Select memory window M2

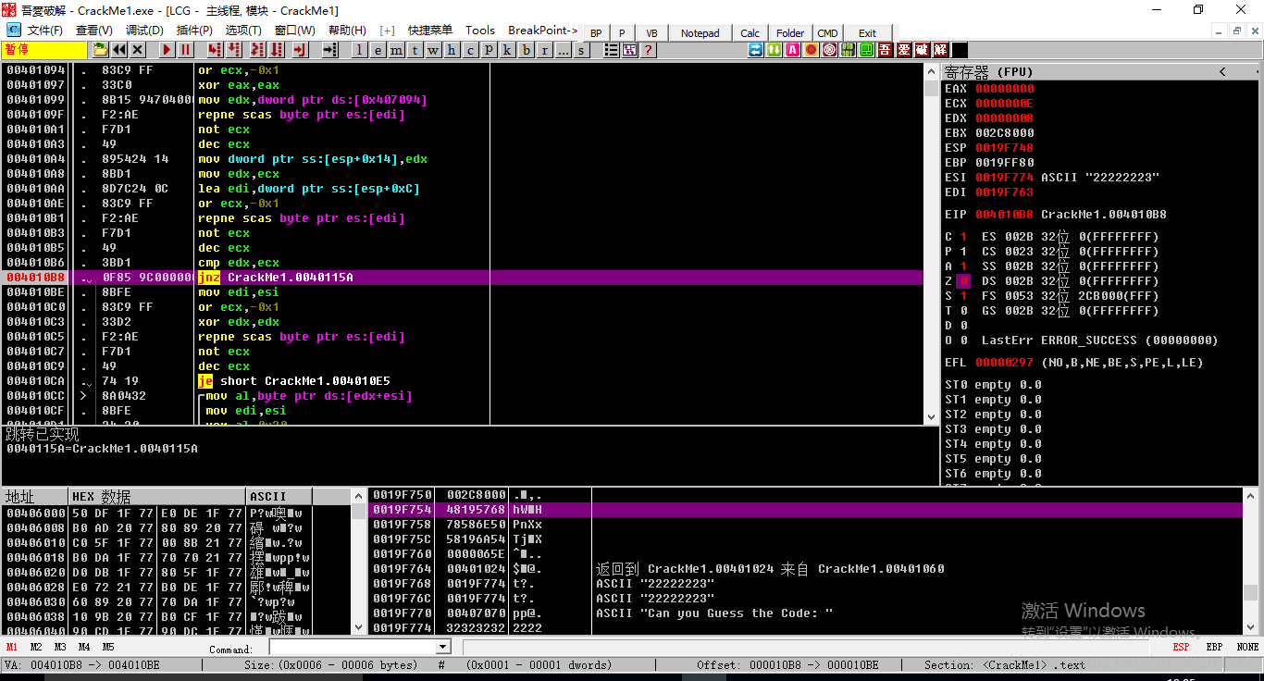(36, 647)
